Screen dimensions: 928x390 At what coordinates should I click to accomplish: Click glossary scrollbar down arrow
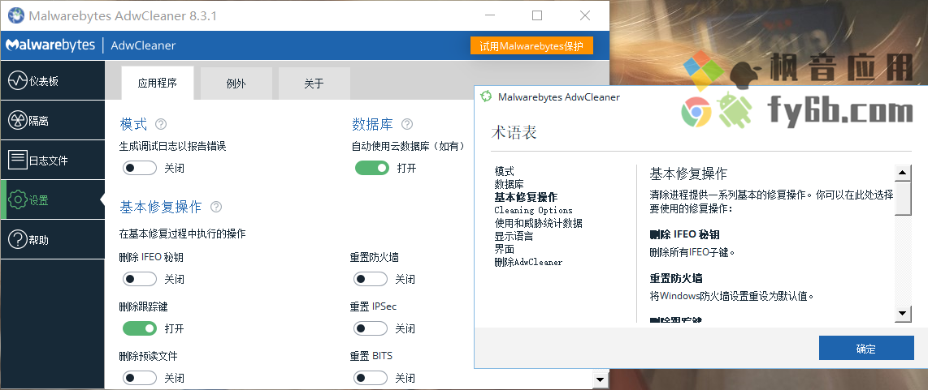[903, 314]
